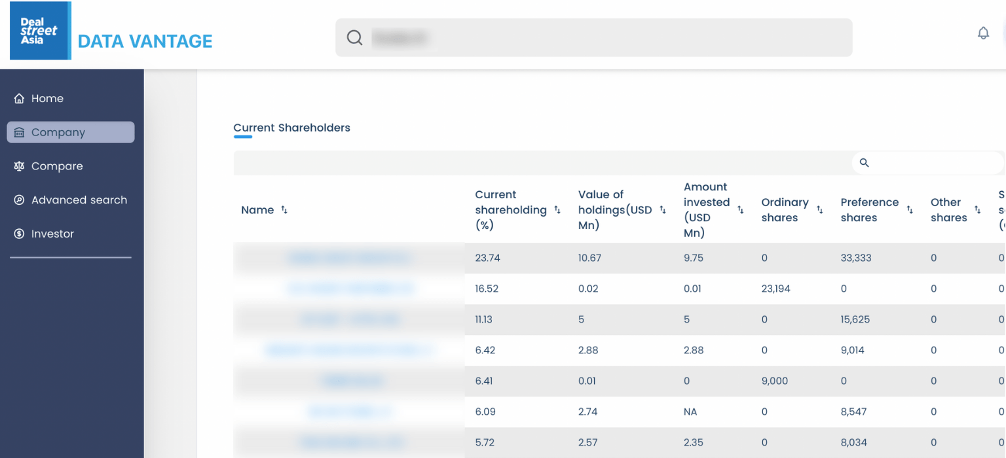This screenshot has height=458, width=1006.
Task: Sort by Amount invested arrows
Action: click(x=741, y=210)
